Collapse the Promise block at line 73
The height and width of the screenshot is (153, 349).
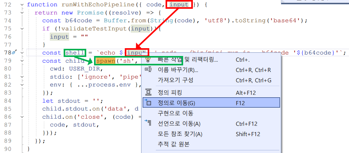tap(22, 13)
